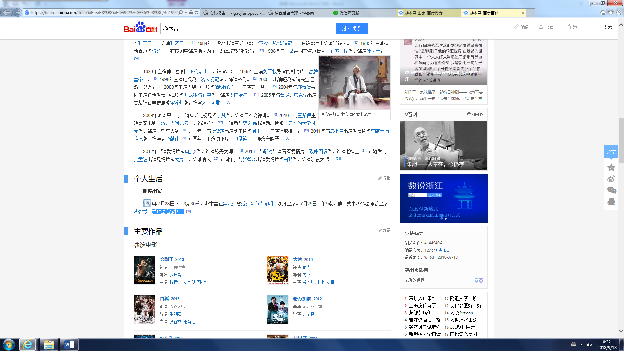Click the scrollbar down arrow

(621, 331)
